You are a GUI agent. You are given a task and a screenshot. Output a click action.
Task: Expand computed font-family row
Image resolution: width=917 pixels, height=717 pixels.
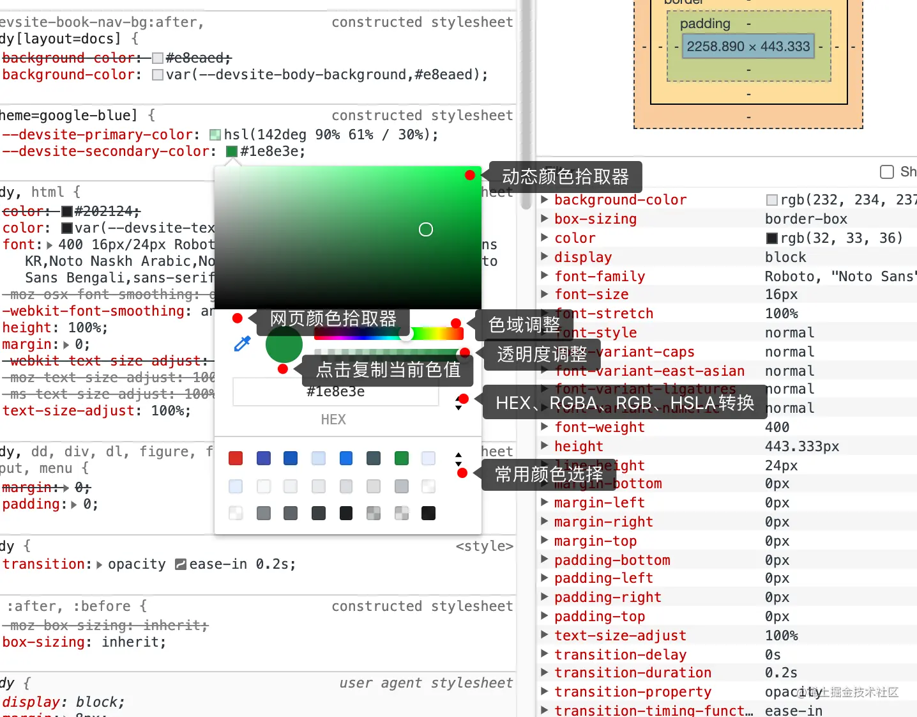[545, 276]
